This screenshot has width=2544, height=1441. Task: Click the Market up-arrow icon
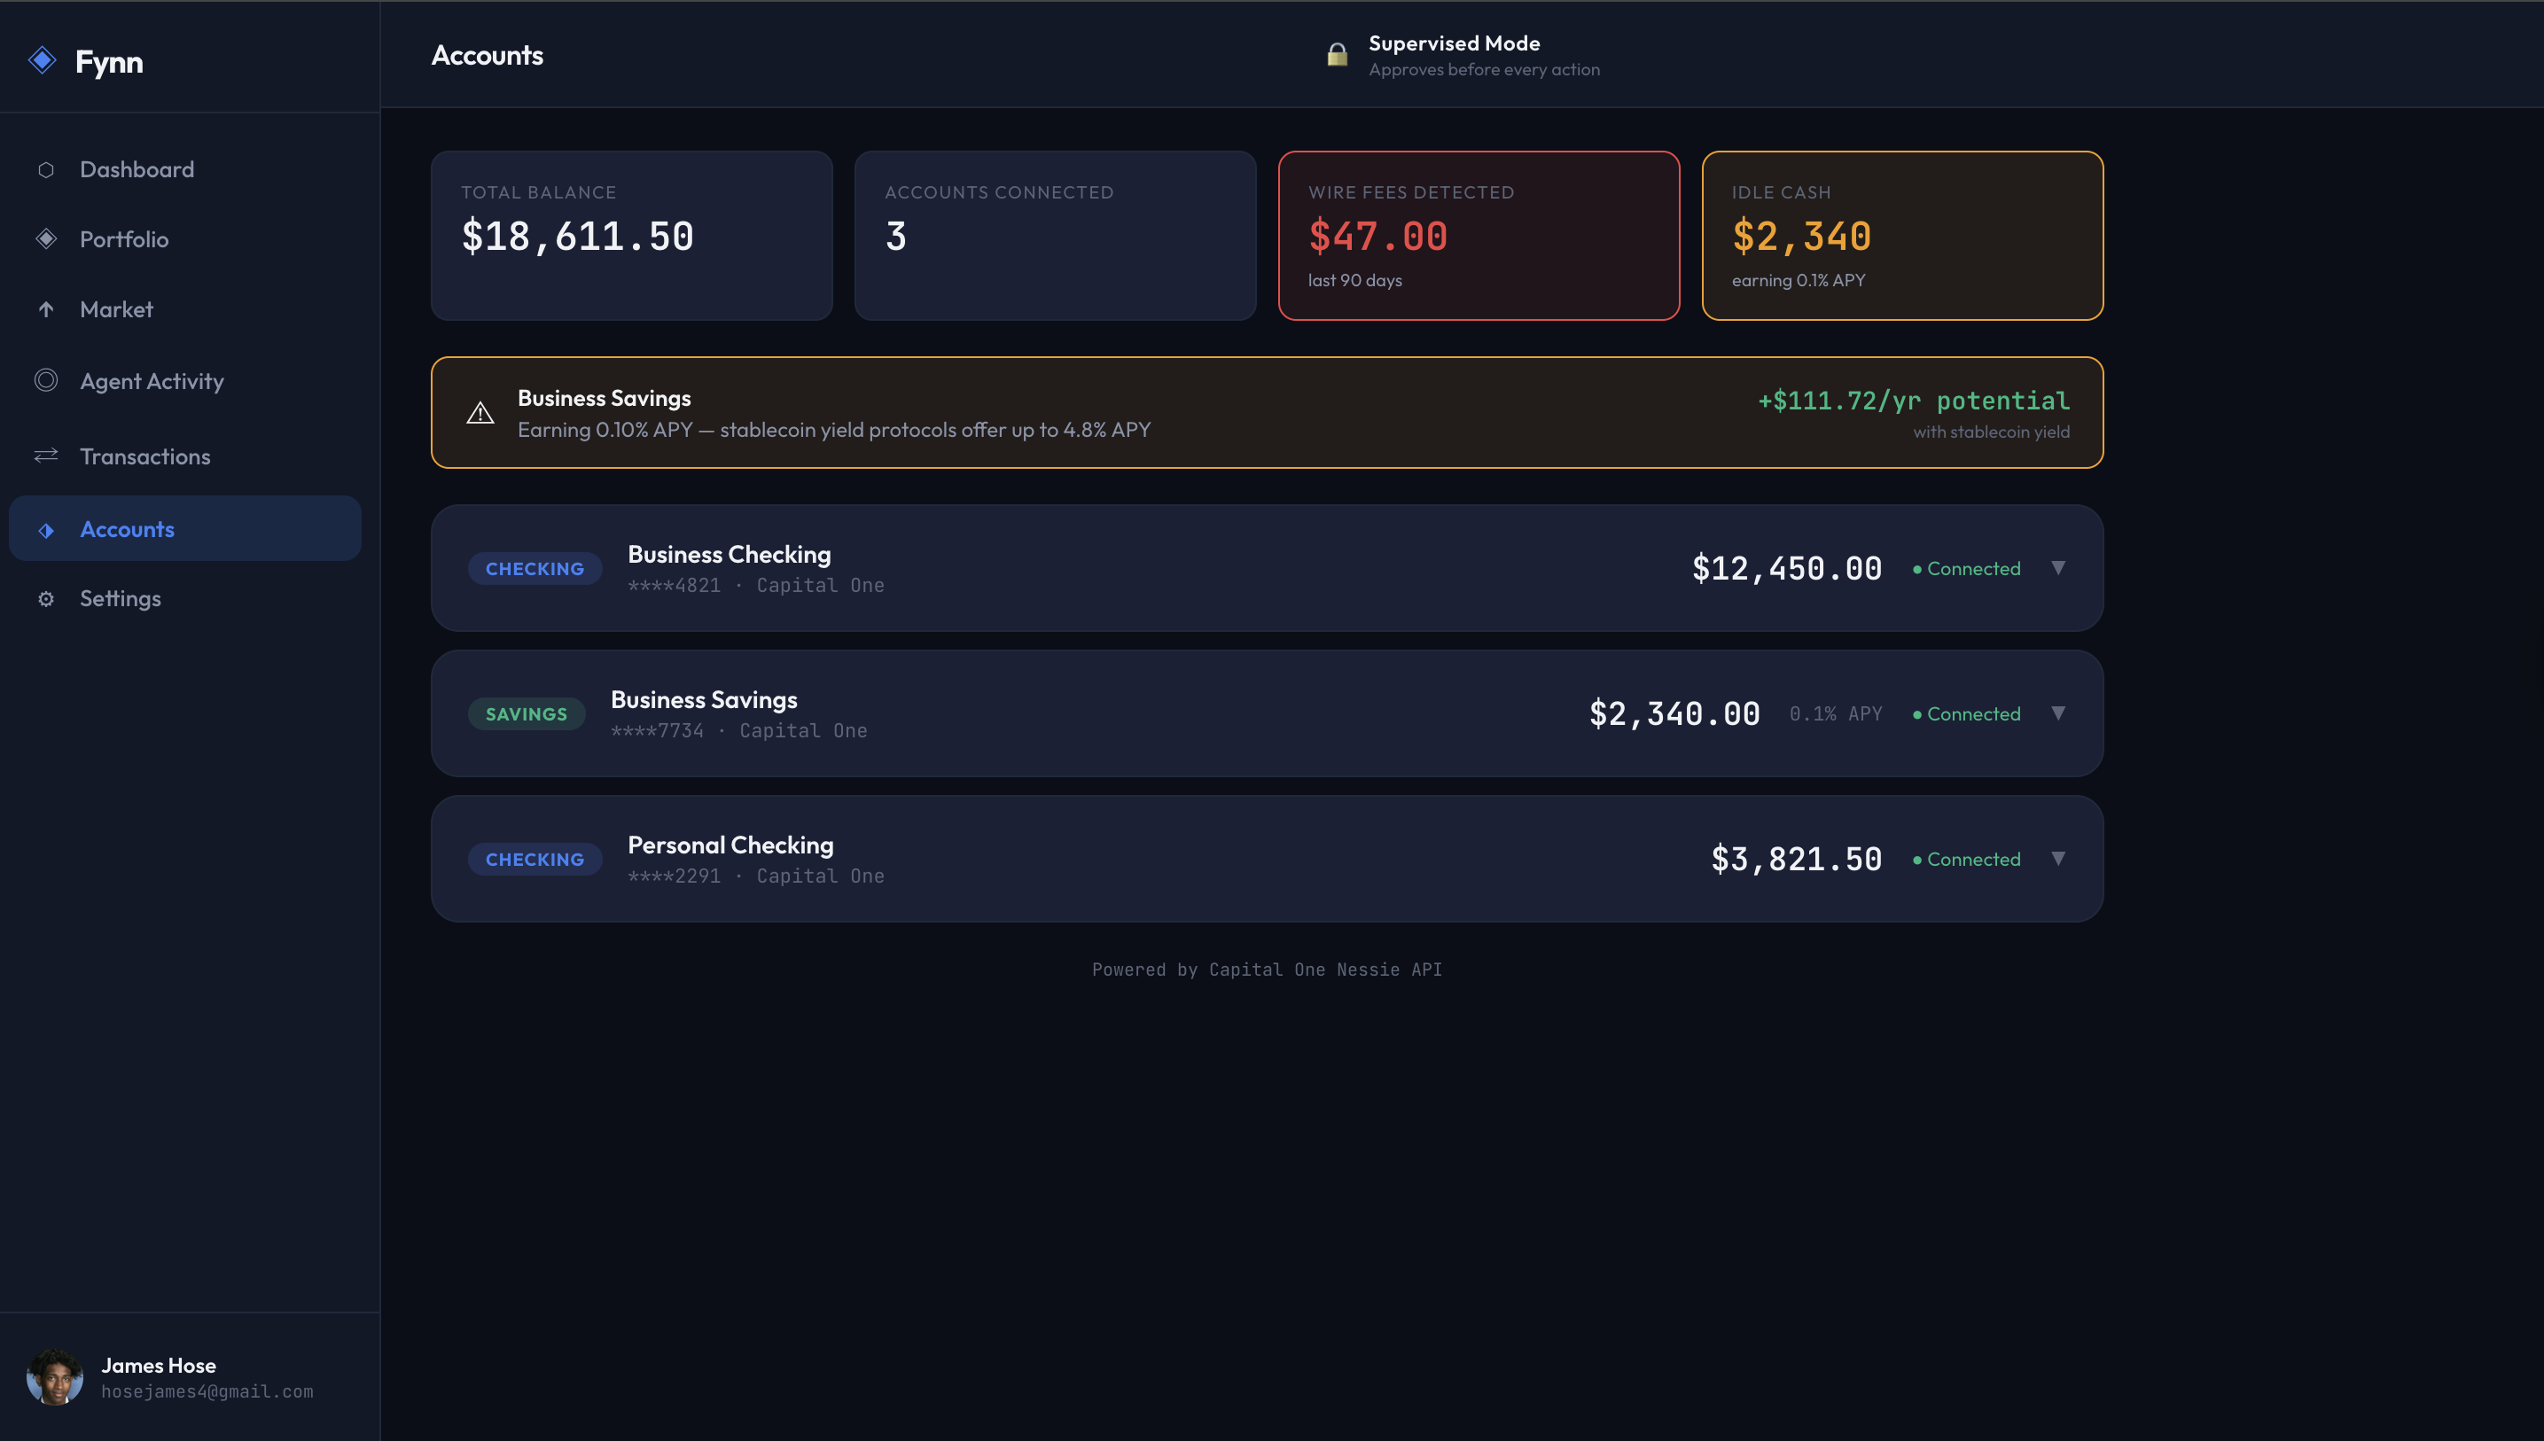(x=45, y=310)
